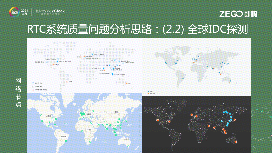Screen dimensions: 272x153
Task: Click the 亚太南部（孟买）node marker
Action: click(104, 68)
